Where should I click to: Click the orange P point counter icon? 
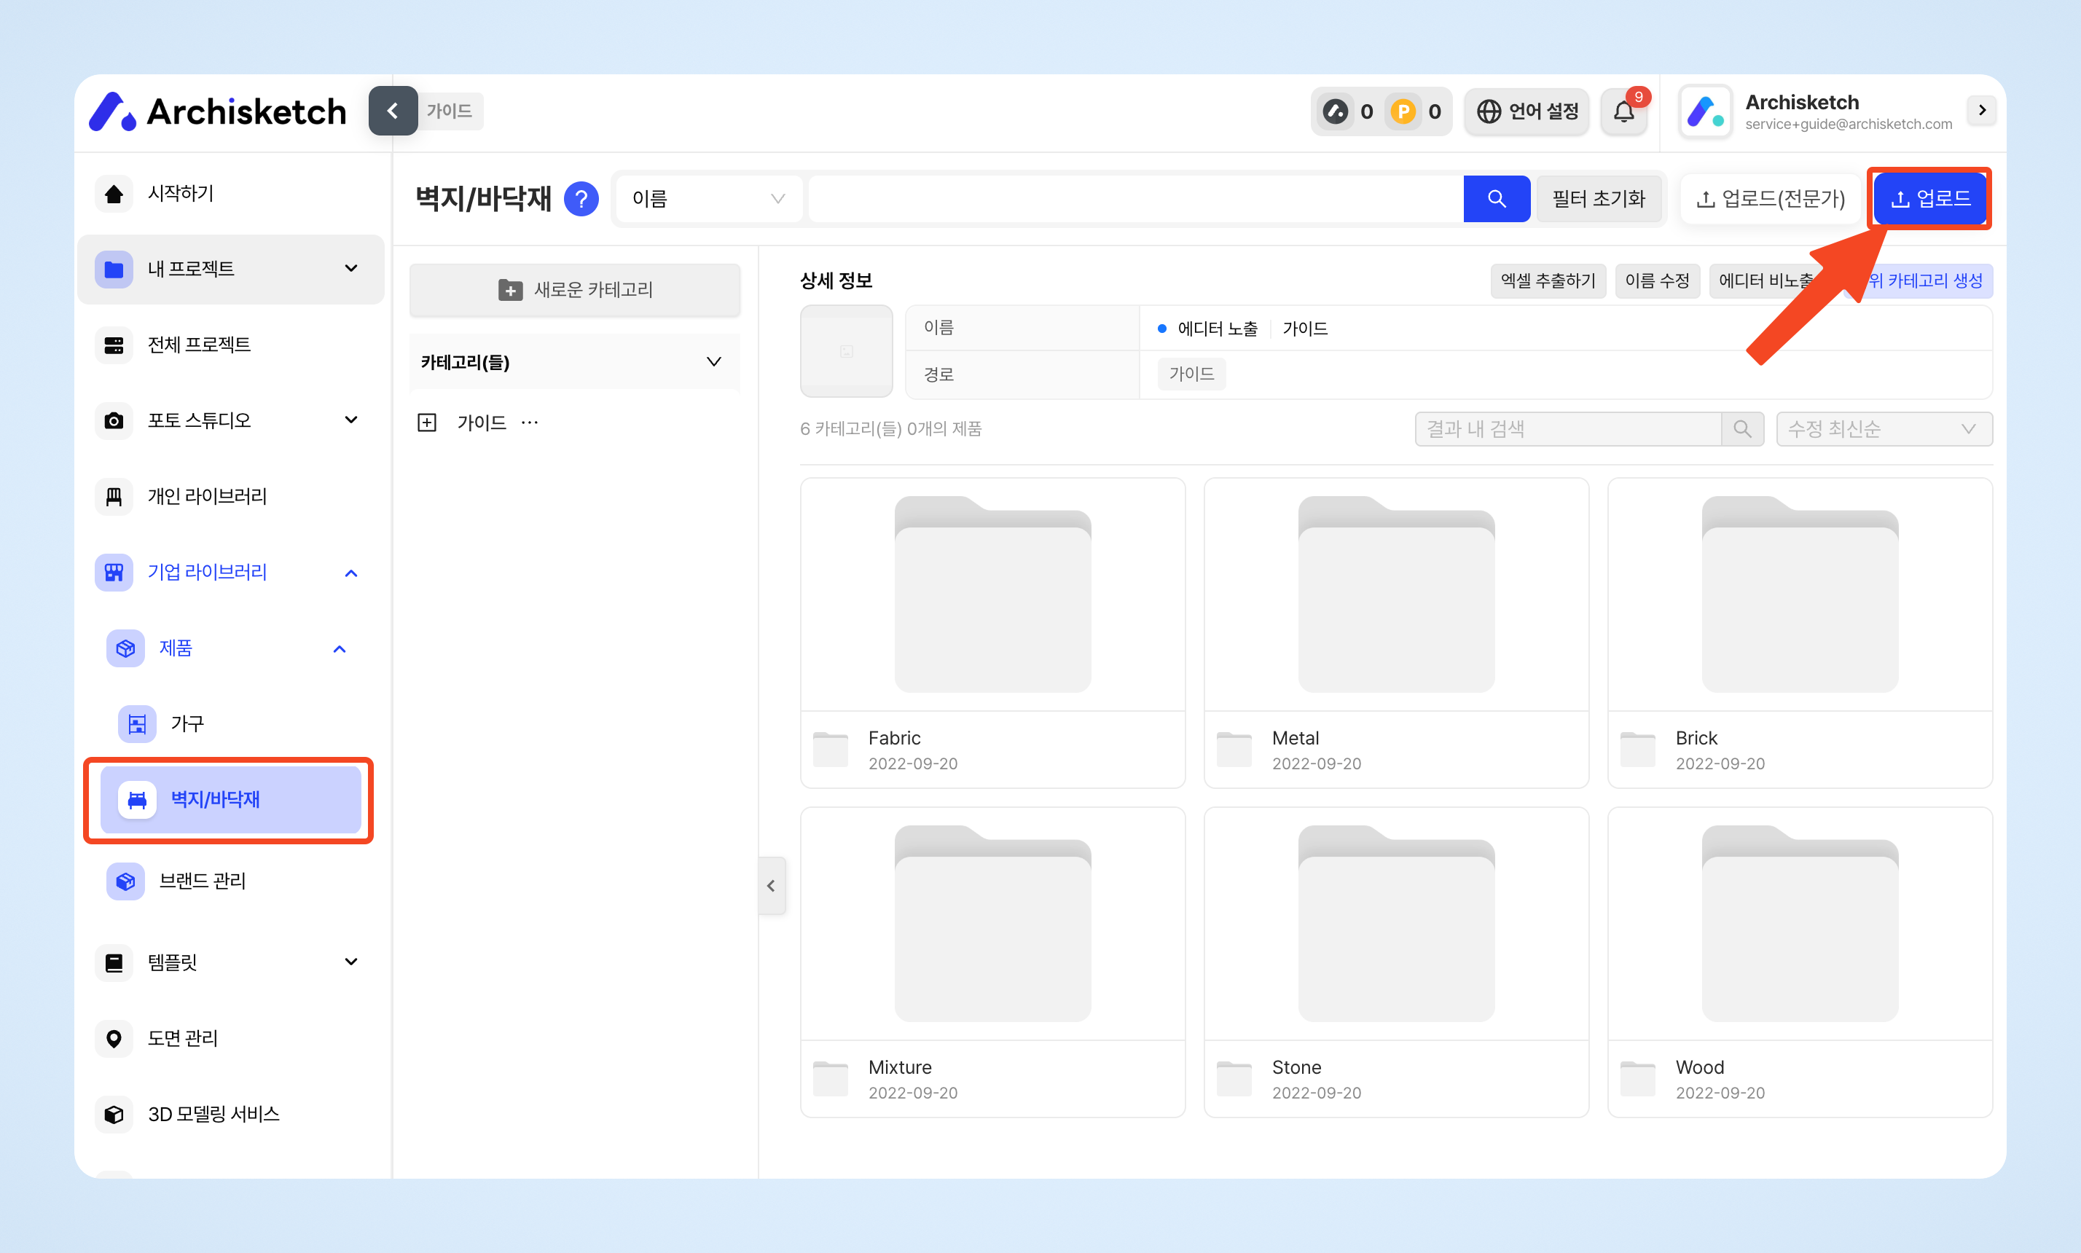pos(1403,111)
